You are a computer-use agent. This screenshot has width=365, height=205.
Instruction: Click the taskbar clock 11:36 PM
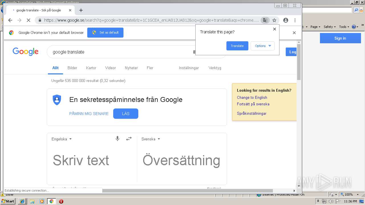[x=350, y=201]
